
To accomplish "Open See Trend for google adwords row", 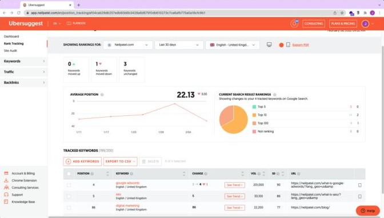I will pyautogui.click(x=235, y=185).
